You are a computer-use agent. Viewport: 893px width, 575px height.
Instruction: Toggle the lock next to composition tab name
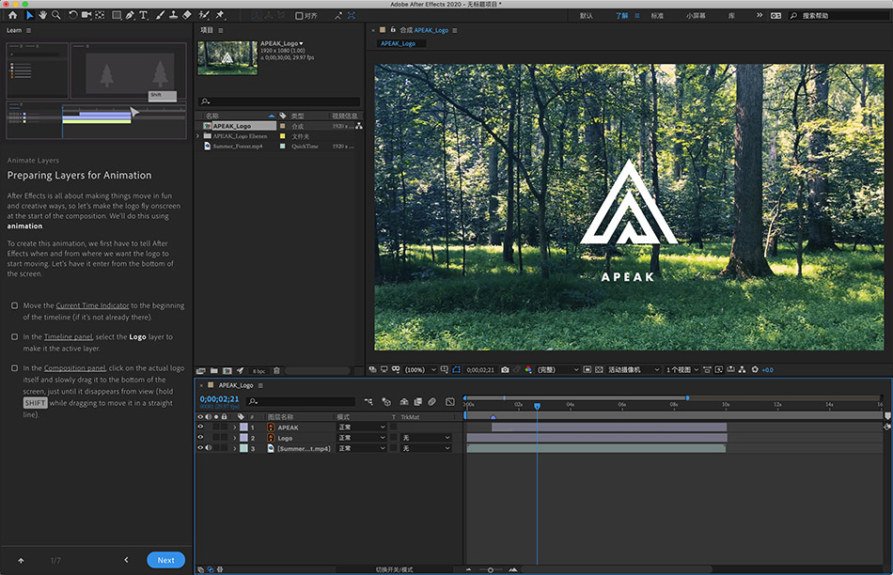393,30
